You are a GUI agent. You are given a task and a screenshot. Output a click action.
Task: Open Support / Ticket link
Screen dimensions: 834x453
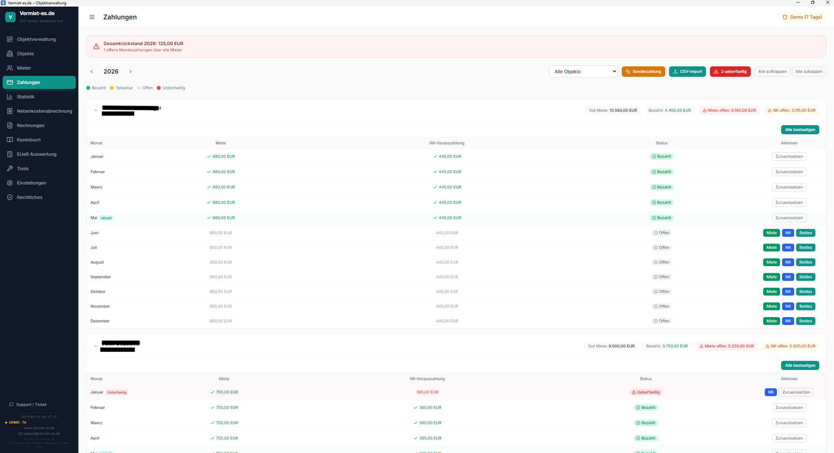click(28, 405)
